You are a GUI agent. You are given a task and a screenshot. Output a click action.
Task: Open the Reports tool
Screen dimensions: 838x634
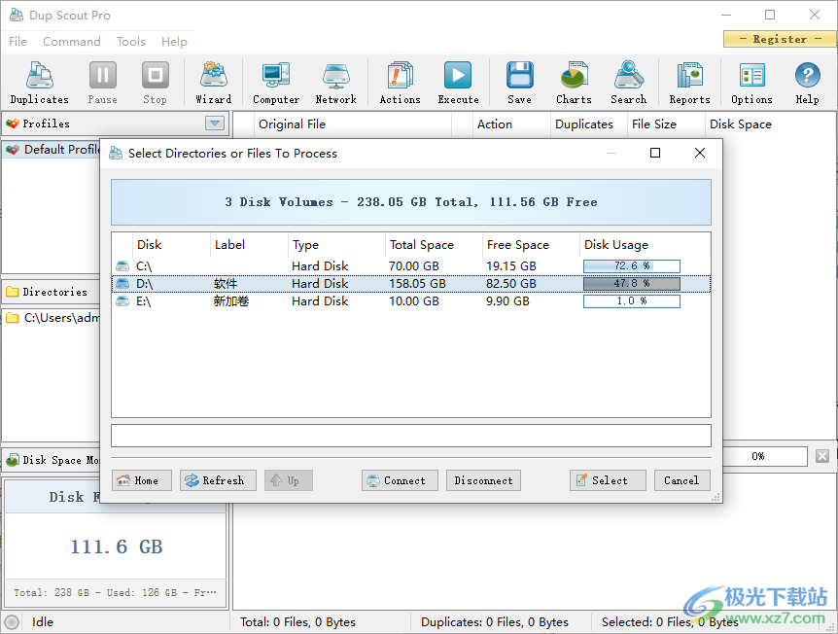coord(690,83)
